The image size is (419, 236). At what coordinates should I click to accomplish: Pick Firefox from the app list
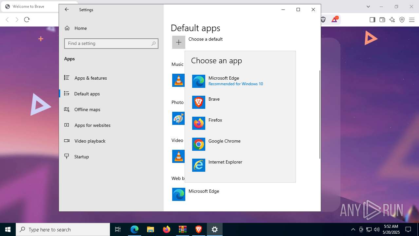pos(240,123)
